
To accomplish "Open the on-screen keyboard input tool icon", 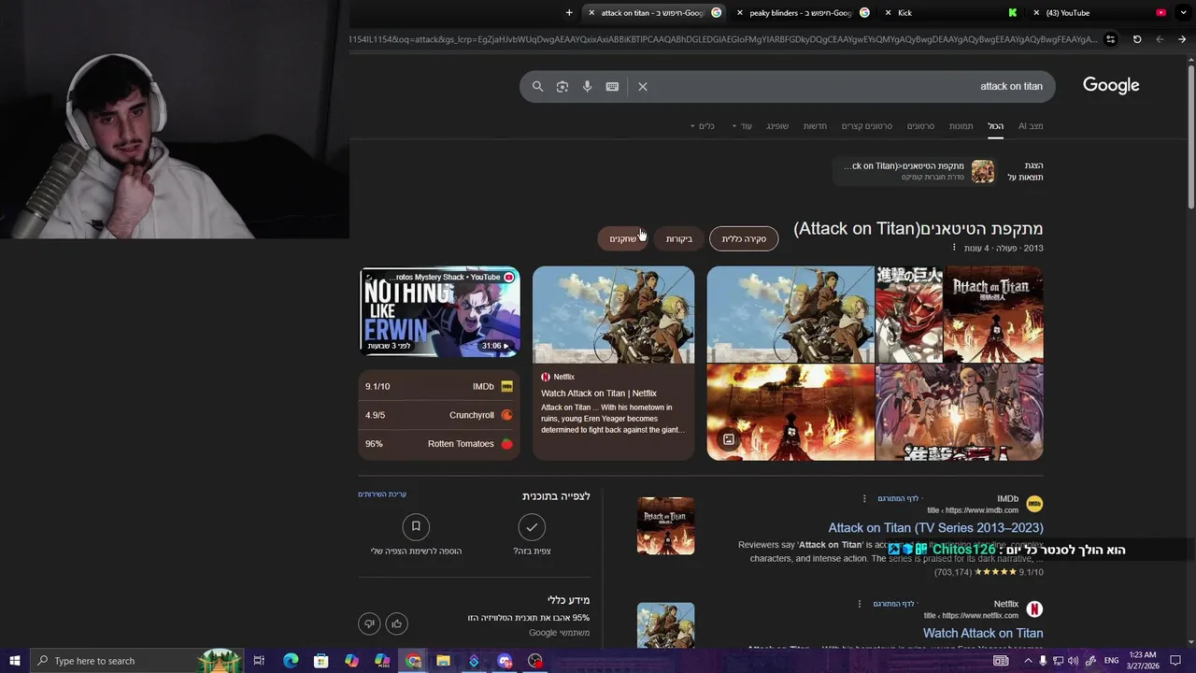I will (x=612, y=86).
